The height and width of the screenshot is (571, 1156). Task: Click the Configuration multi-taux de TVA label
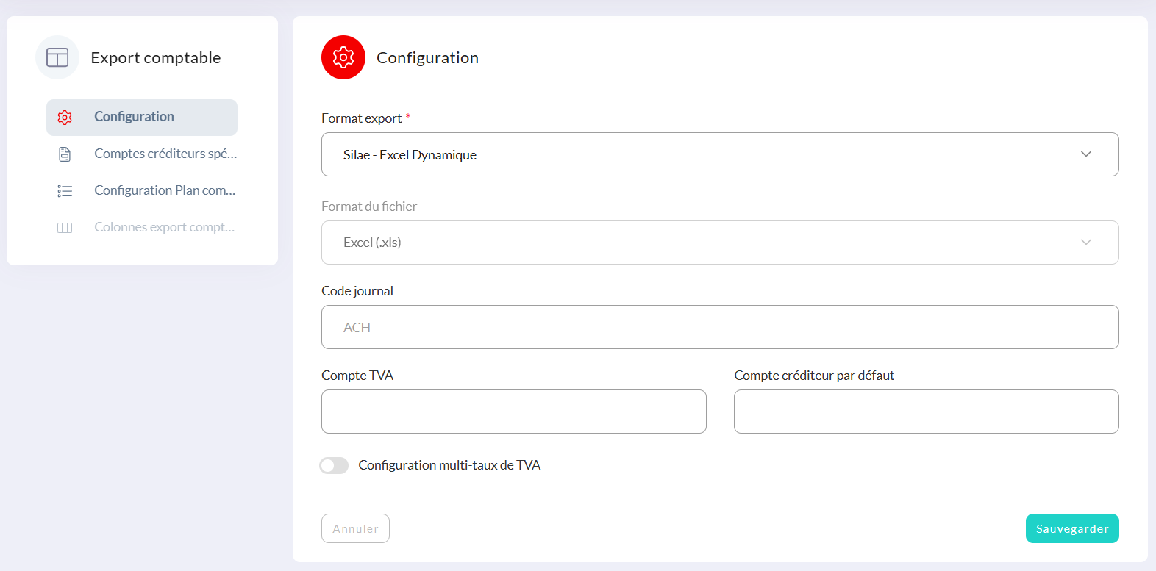[449, 465]
